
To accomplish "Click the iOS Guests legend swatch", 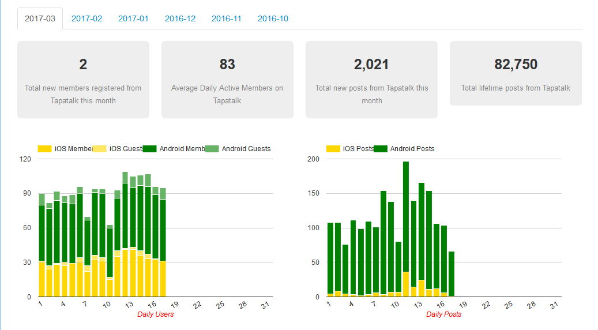I will click(x=100, y=149).
